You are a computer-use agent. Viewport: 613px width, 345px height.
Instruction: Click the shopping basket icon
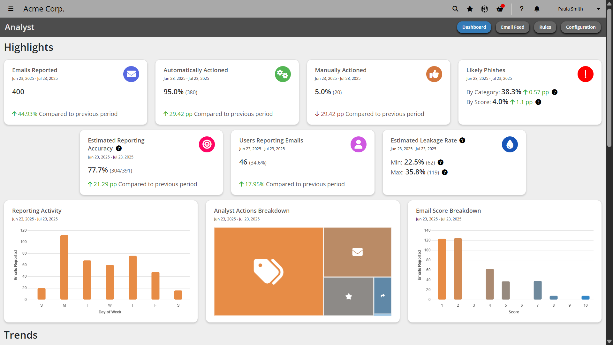500,9
